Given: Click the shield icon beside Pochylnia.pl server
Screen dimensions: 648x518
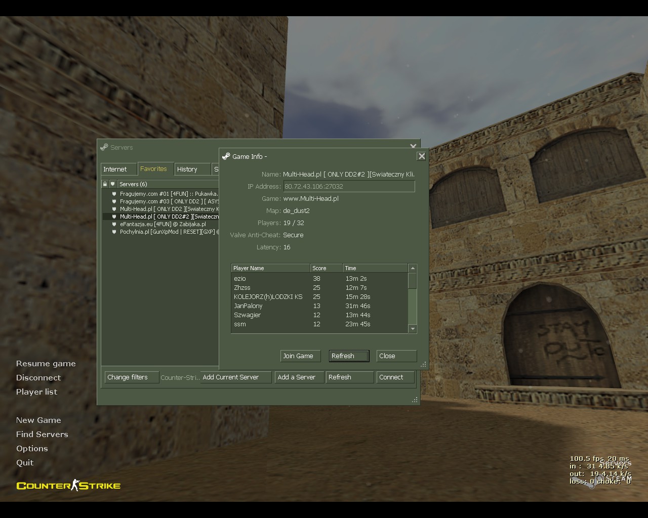Looking at the screenshot, I should coord(114,232).
